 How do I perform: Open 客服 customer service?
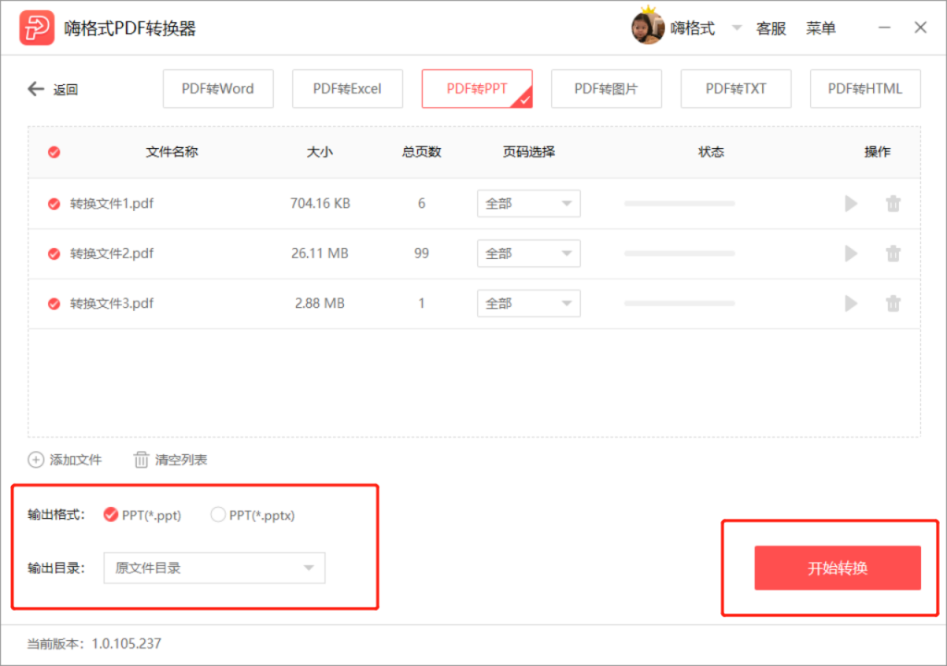pos(771,29)
